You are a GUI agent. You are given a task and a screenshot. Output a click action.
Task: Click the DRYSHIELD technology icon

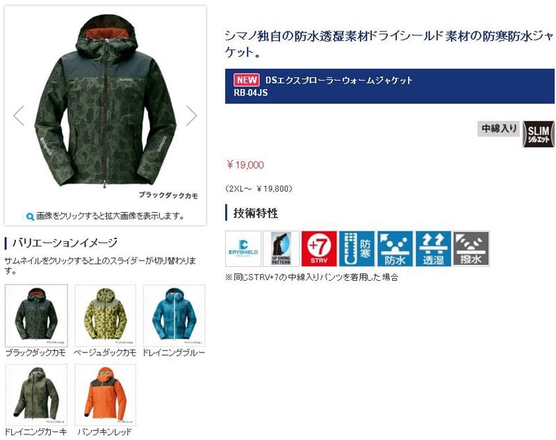[243, 249]
